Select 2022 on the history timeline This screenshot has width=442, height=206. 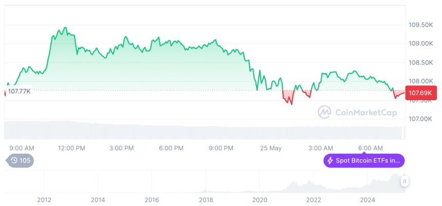pyautogui.click(x=314, y=199)
